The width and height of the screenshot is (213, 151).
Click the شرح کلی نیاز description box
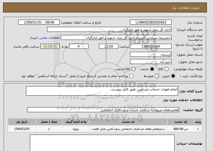point(102,91)
